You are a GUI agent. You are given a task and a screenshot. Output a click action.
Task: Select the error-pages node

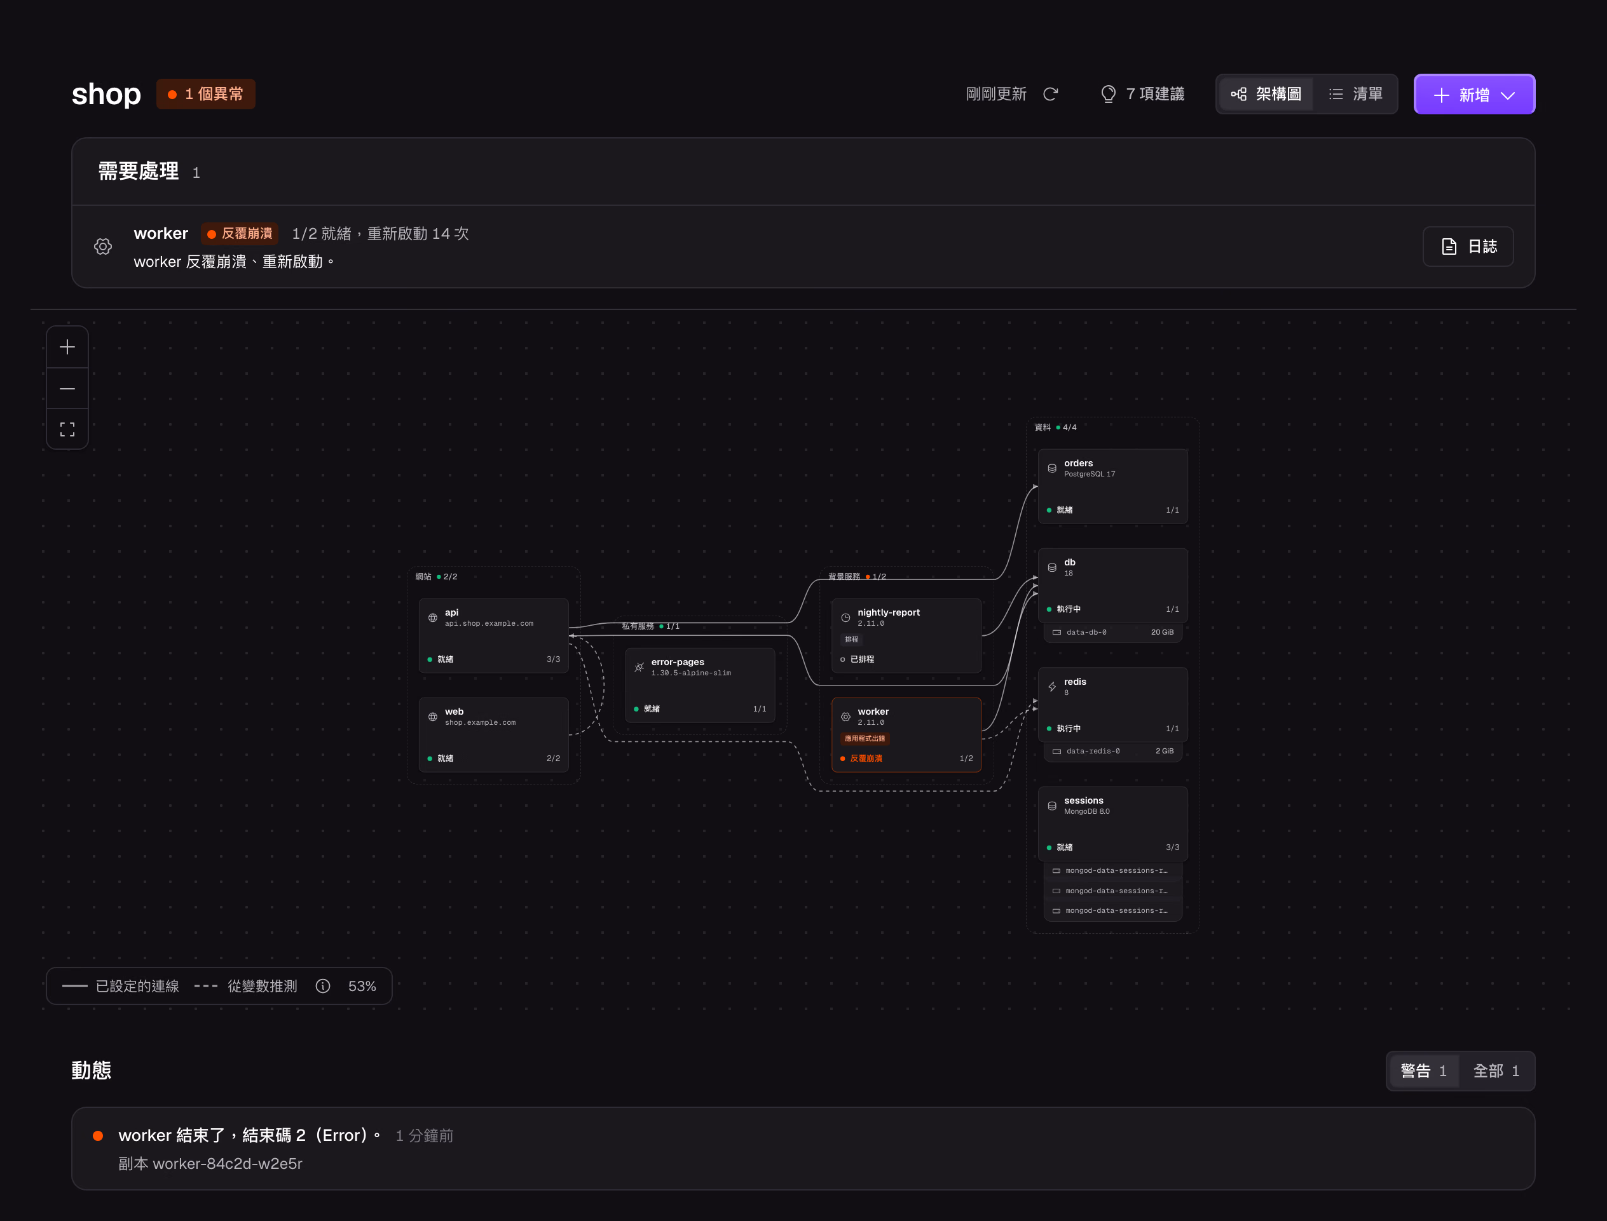coord(699,685)
